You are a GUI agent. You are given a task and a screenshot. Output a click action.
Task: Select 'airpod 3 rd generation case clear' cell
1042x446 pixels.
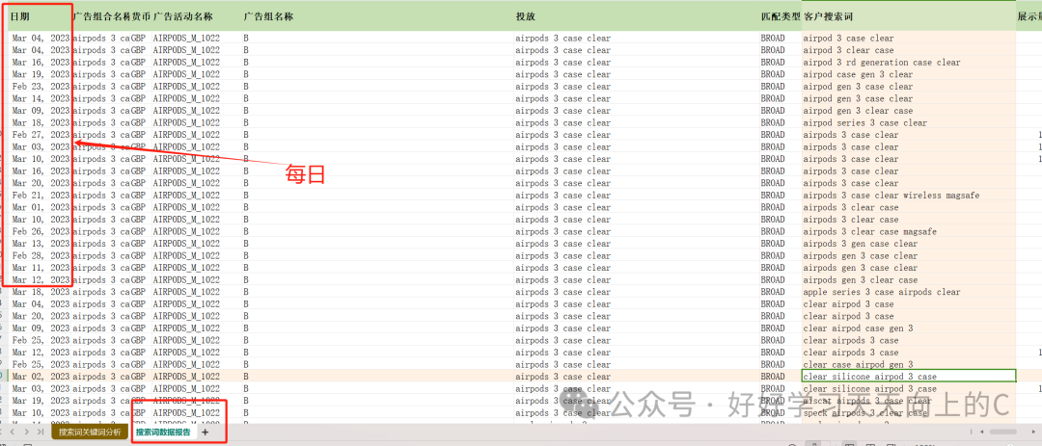click(x=909, y=63)
